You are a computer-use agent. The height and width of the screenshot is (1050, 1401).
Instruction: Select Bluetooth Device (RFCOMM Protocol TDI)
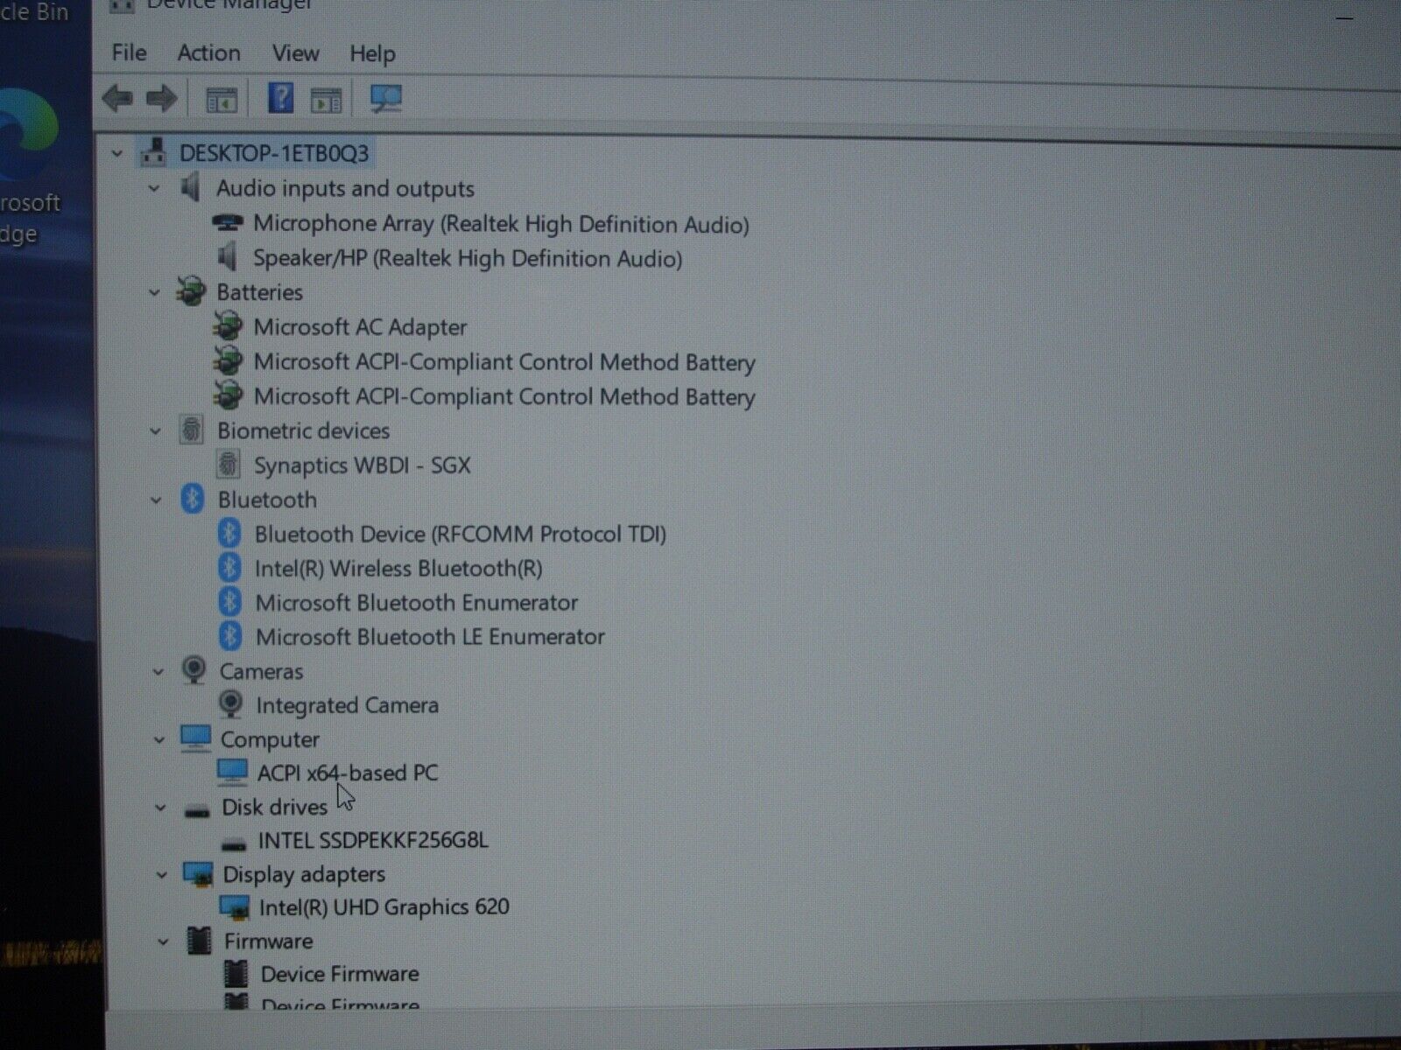[460, 534]
